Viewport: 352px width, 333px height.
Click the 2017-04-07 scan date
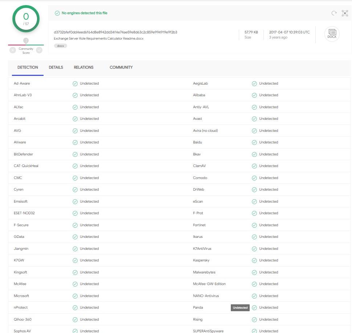click(289, 32)
